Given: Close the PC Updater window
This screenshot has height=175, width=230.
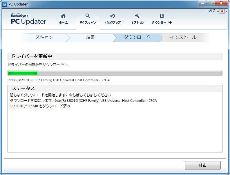Looking at the screenshot, I should click(x=221, y=3).
